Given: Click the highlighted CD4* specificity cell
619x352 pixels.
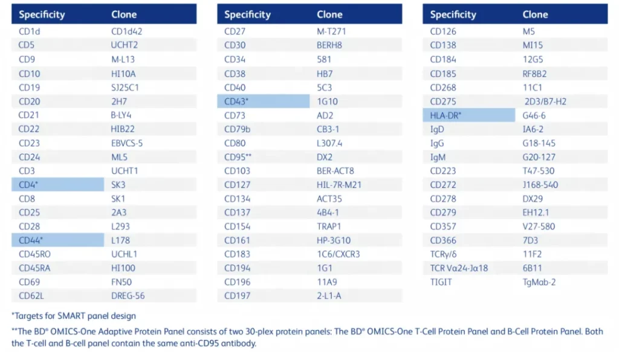Looking at the screenshot, I should pos(57,185).
